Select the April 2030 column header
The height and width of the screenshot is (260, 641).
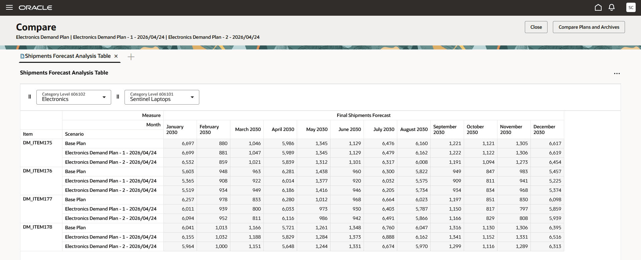(x=280, y=129)
